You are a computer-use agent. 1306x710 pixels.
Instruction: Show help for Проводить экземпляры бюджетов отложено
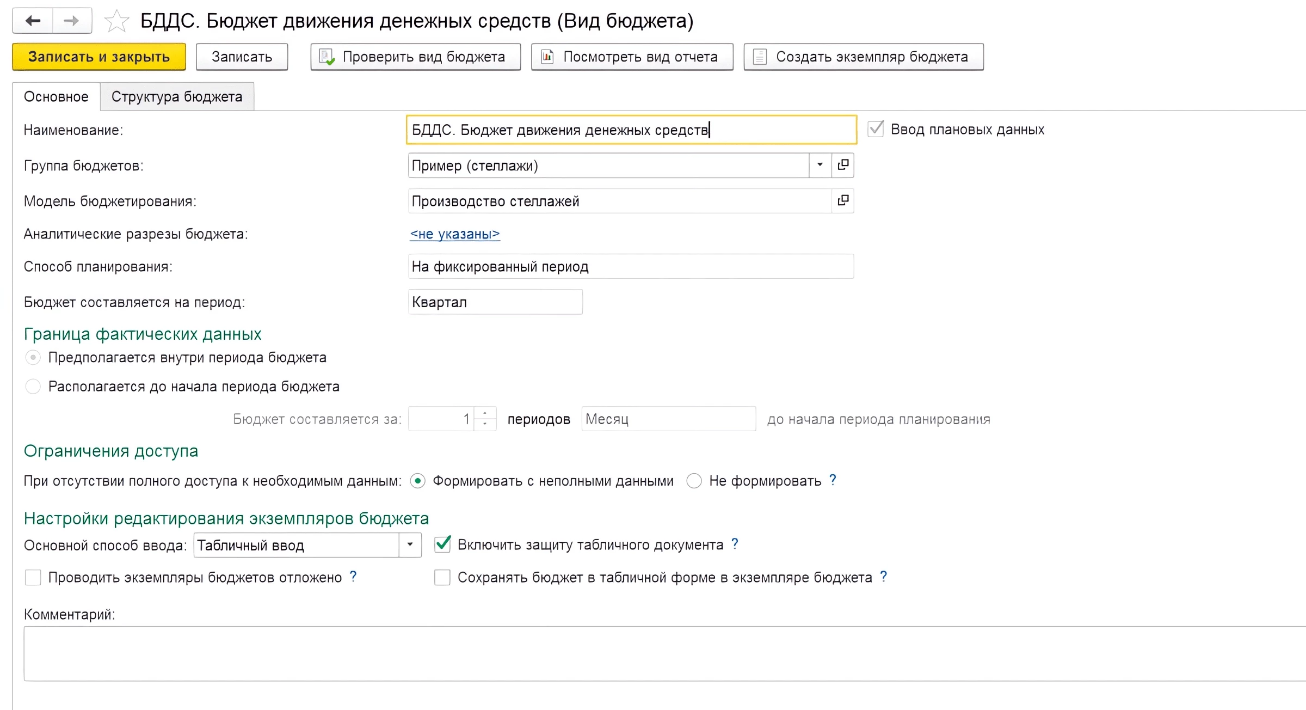[353, 577]
